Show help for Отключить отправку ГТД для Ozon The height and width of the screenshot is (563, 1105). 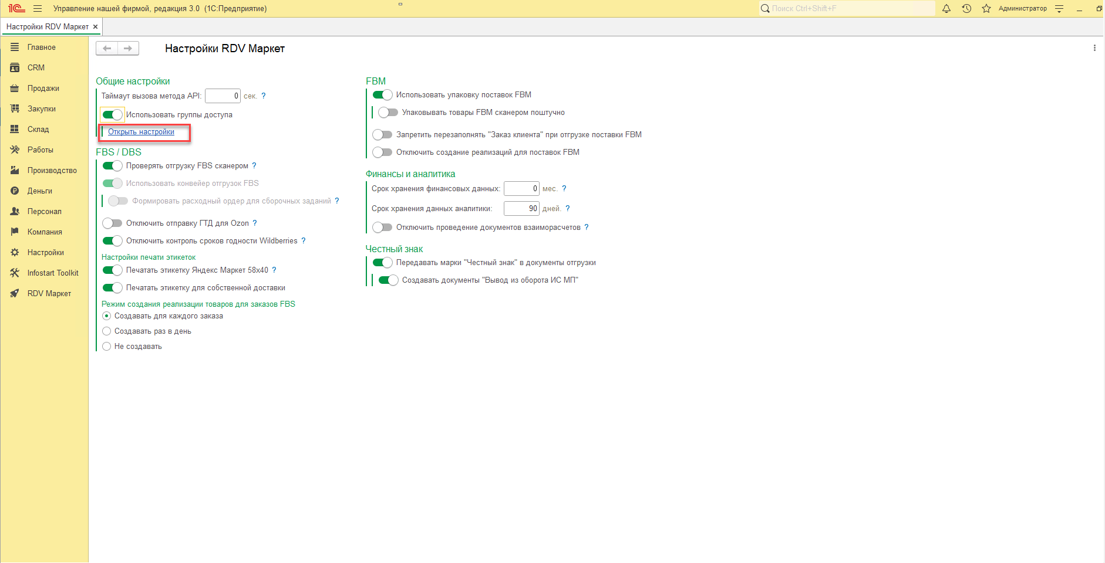click(255, 223)
